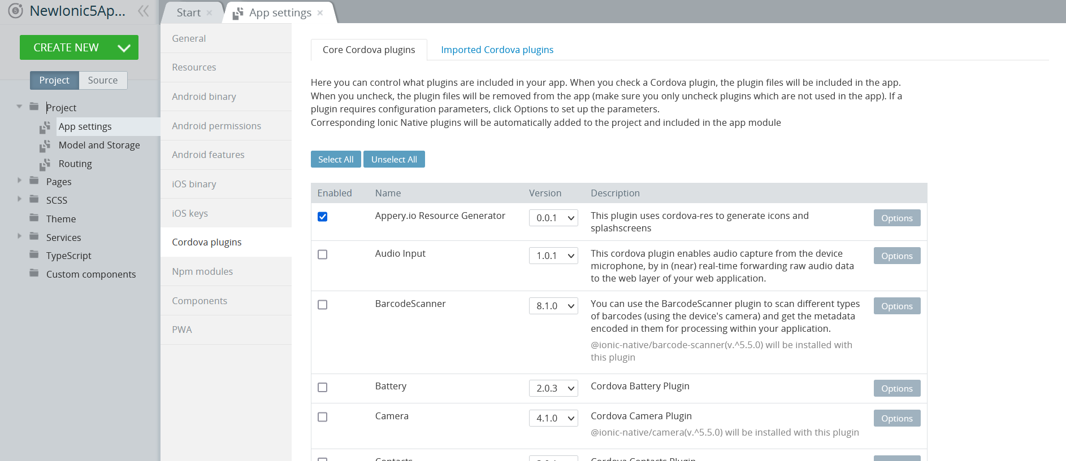Click the Unselect All button
Image resolution: width=1066 pixels, height=461 pixels.
point(394,159)
